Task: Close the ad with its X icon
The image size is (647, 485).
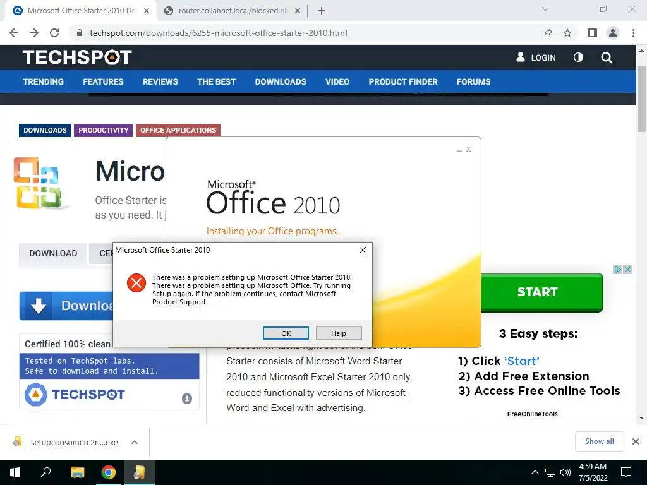Action: click(x=627, y=269)
